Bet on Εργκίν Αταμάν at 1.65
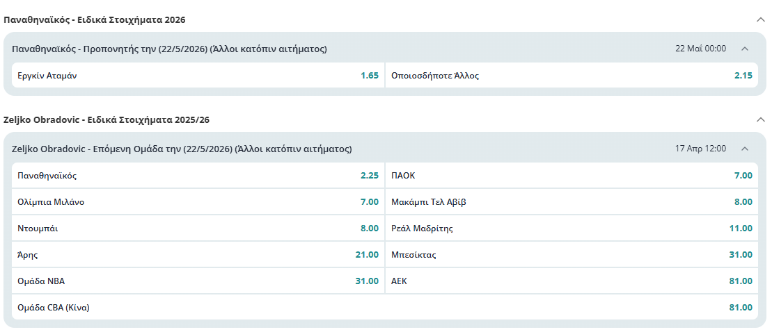This screenshot has width=772, height=332. 198,76
